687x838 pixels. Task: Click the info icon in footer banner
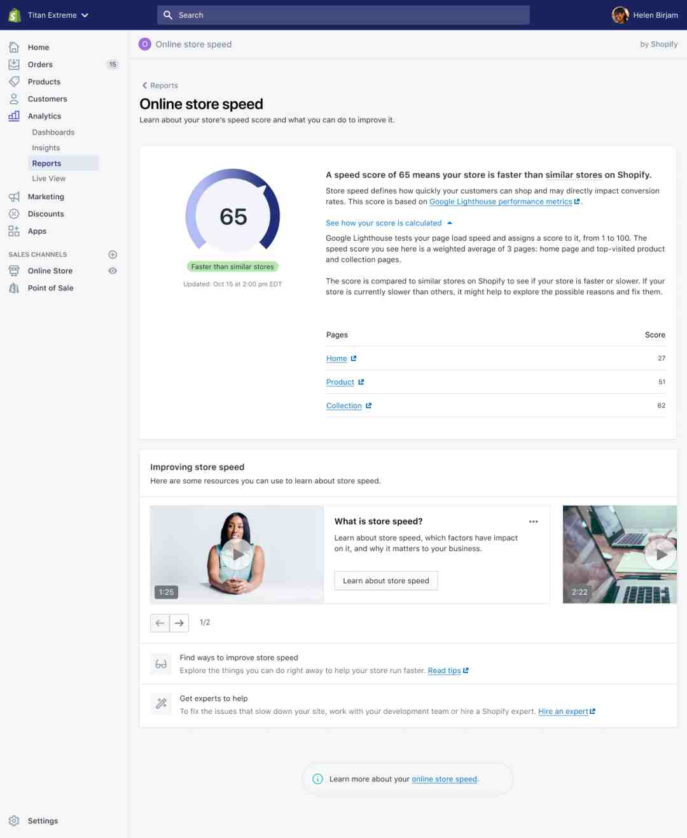tap(317, 779)
